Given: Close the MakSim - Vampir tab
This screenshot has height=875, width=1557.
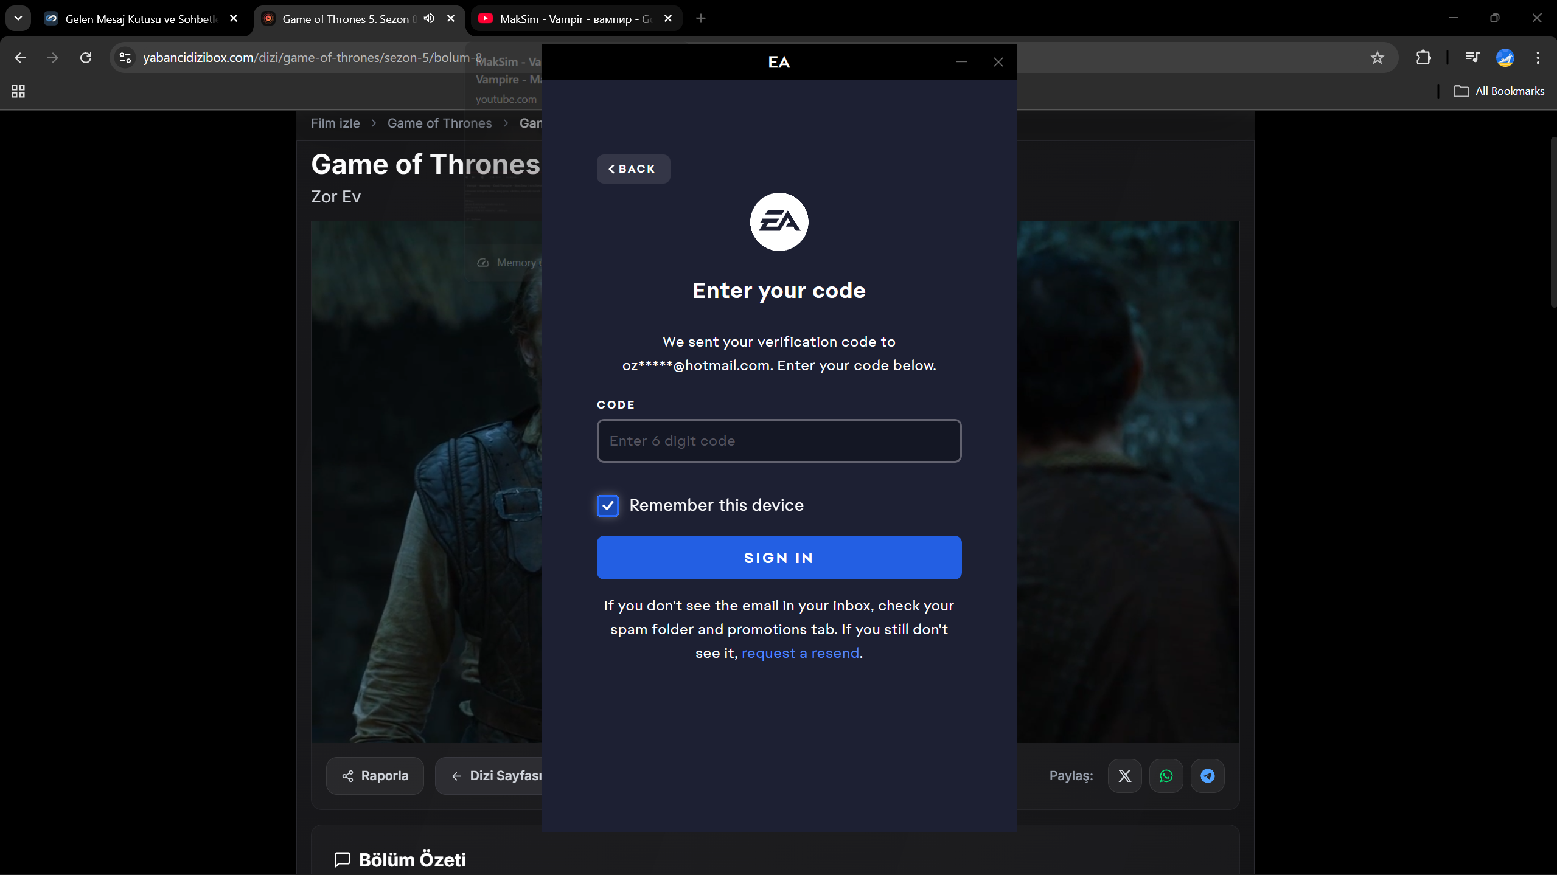Looking at the screenshot, I should click(x=668, y=19).
